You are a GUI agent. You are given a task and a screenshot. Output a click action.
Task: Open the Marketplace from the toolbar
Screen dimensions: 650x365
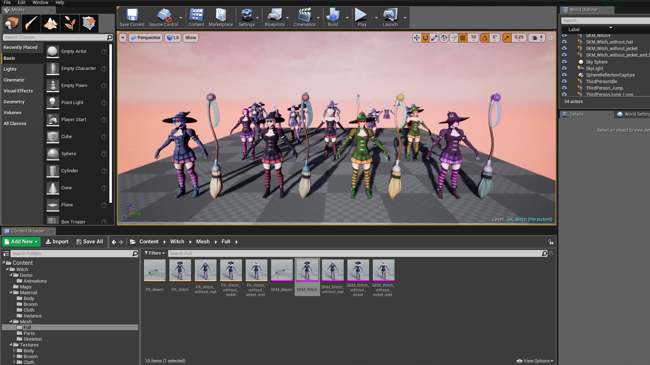(x=221, y=15)
